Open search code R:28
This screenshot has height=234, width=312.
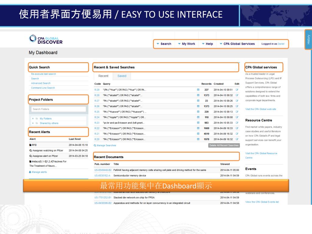coord(97,95)
